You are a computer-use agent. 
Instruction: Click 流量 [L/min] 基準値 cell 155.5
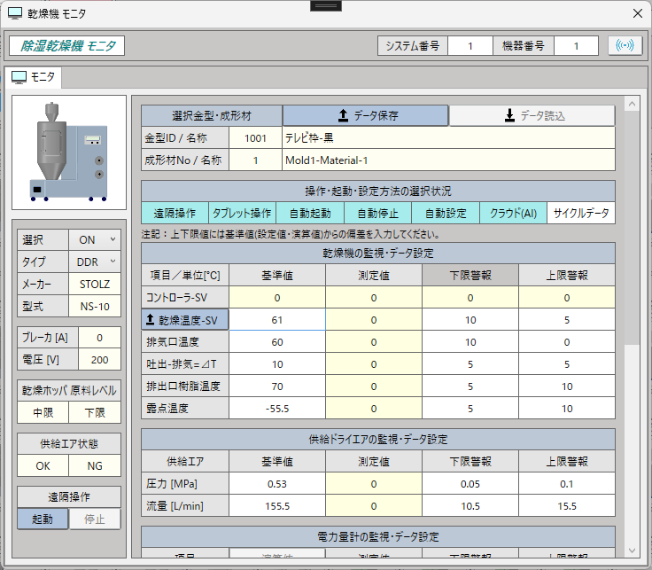click(x=277, y=506)
